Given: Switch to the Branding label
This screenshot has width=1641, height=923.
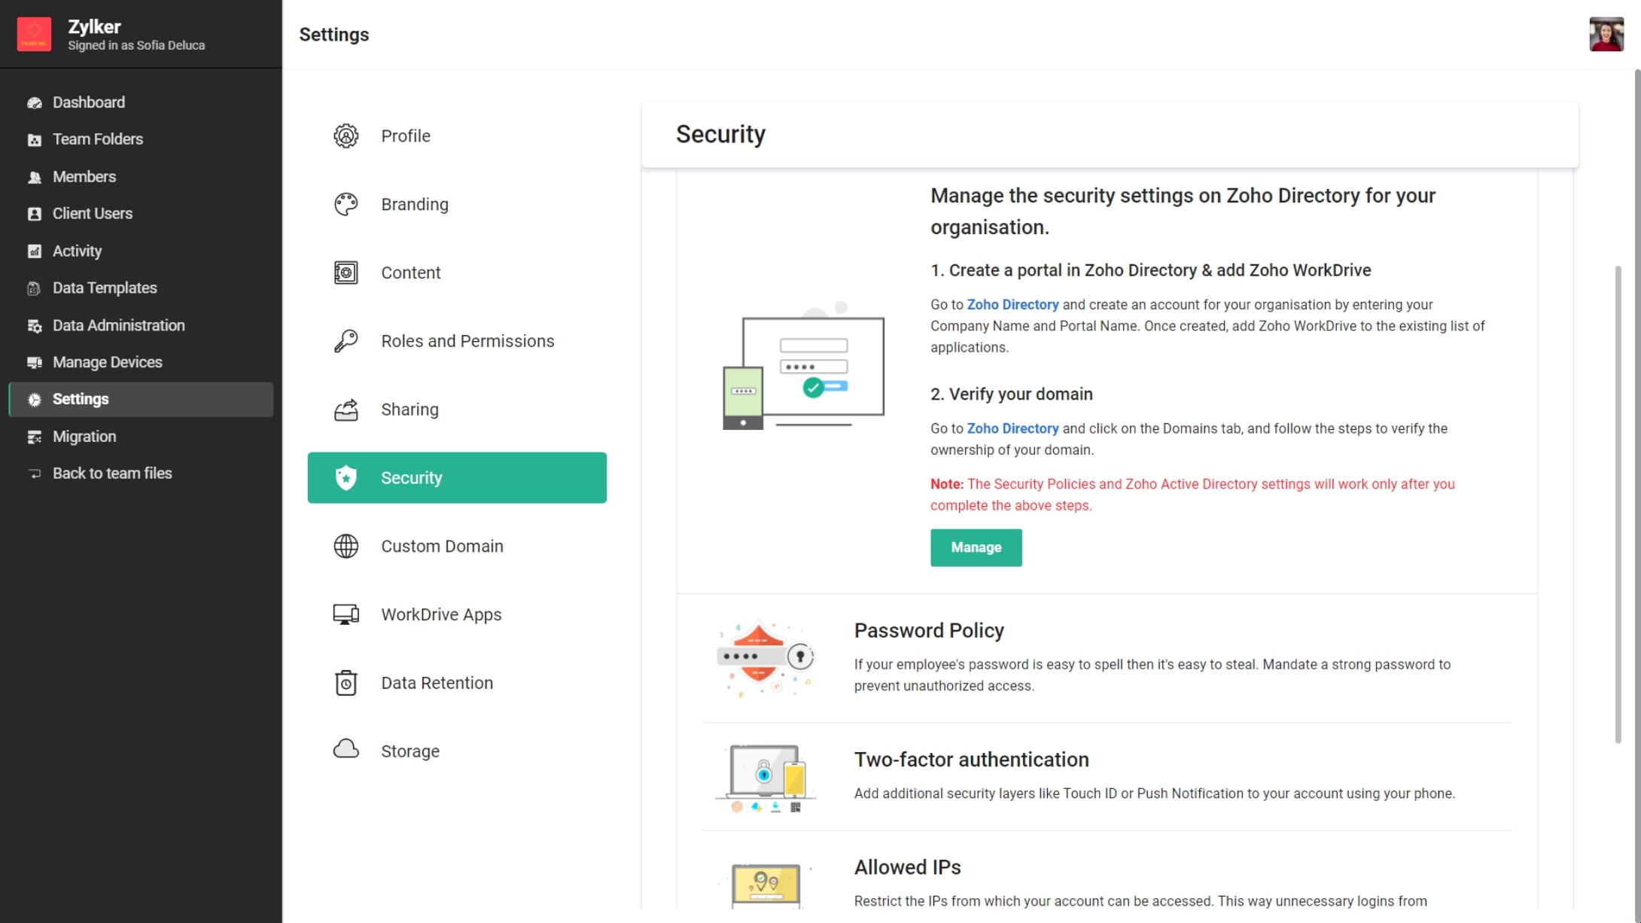Looking at the screenshot, I should 415,205.
